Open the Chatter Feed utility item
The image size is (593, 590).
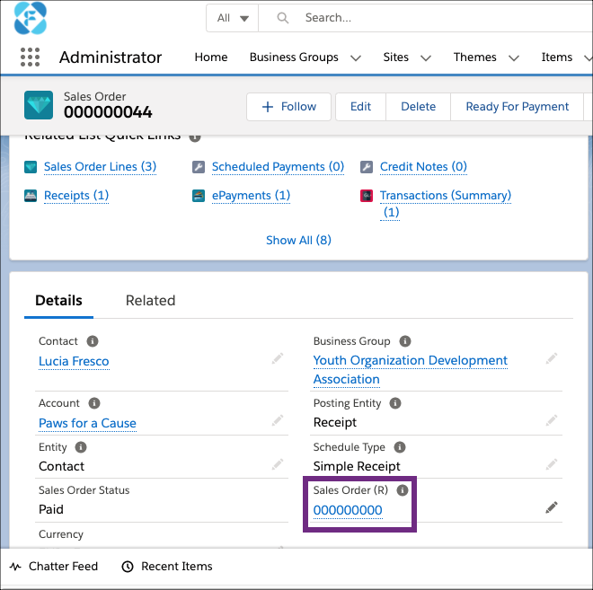(x=53, y=566)
